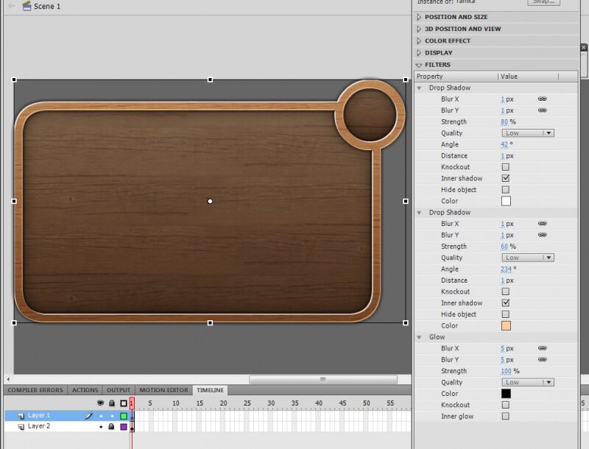589x449 pixels.
Task: Open the Glow Quality dropdown
Action: pyautogui.click(x=528, y=383)
